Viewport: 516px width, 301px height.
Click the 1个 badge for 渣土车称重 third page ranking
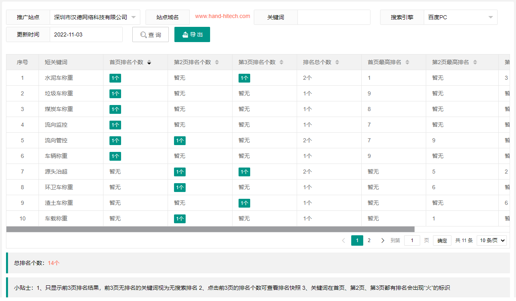tap(244, 203)
